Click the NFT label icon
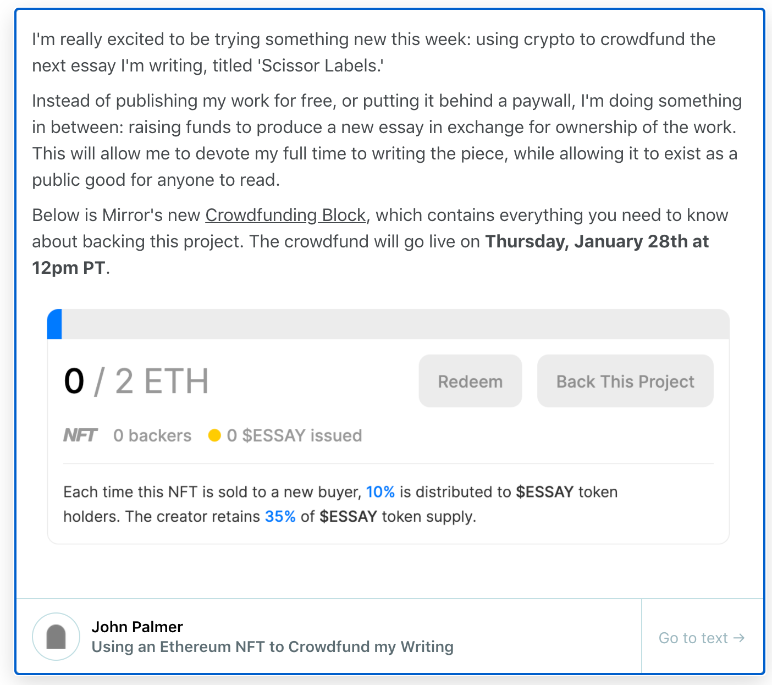This screenshot has width=772, height=685. click(80, 435)
